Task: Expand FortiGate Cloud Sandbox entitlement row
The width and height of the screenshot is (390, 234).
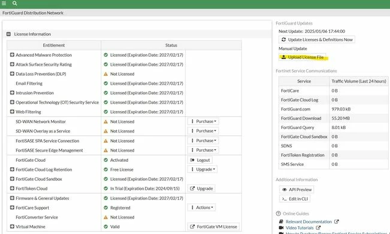Action: click(12, 178)
